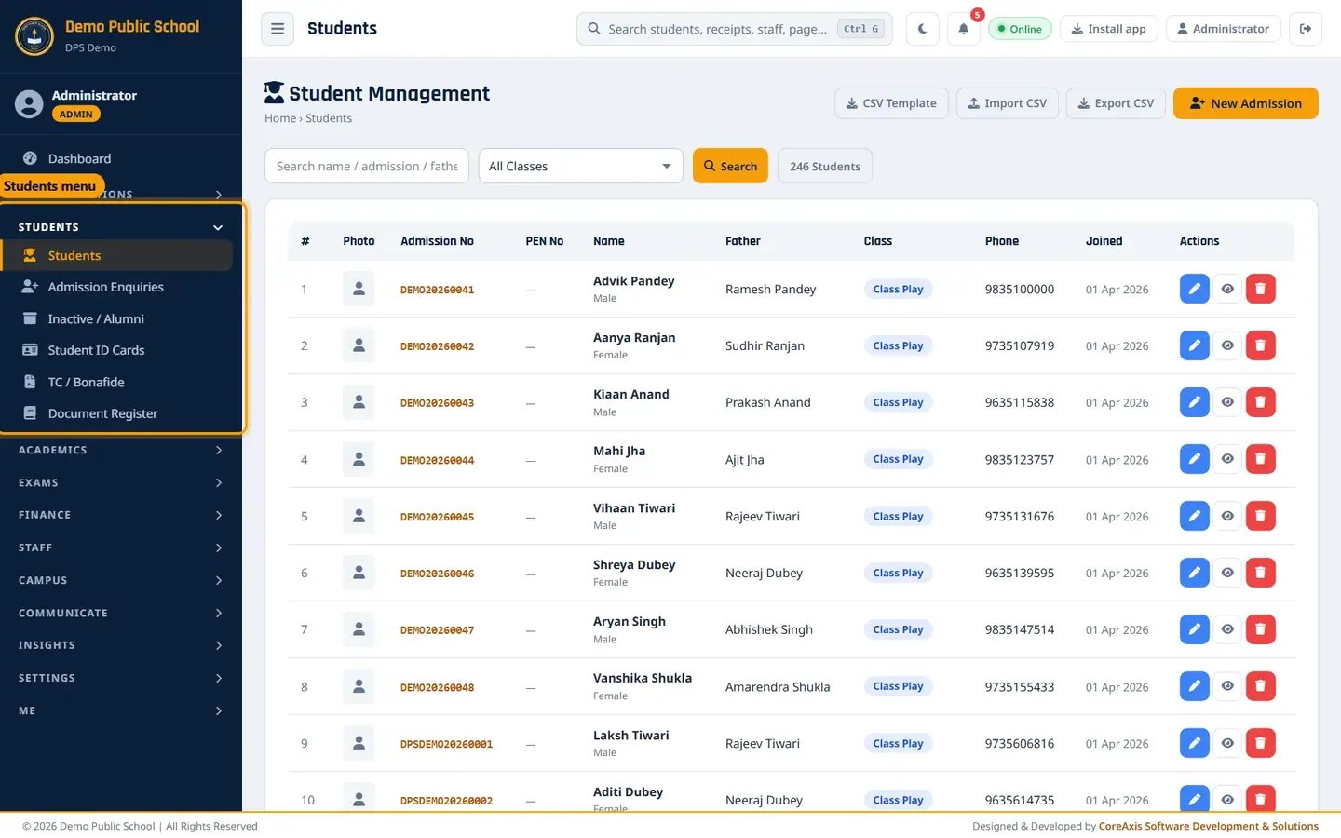Edit Vihaan Tiwari's record with pencil icon
The image size is (1341, 838).
tap(1194, 516)
